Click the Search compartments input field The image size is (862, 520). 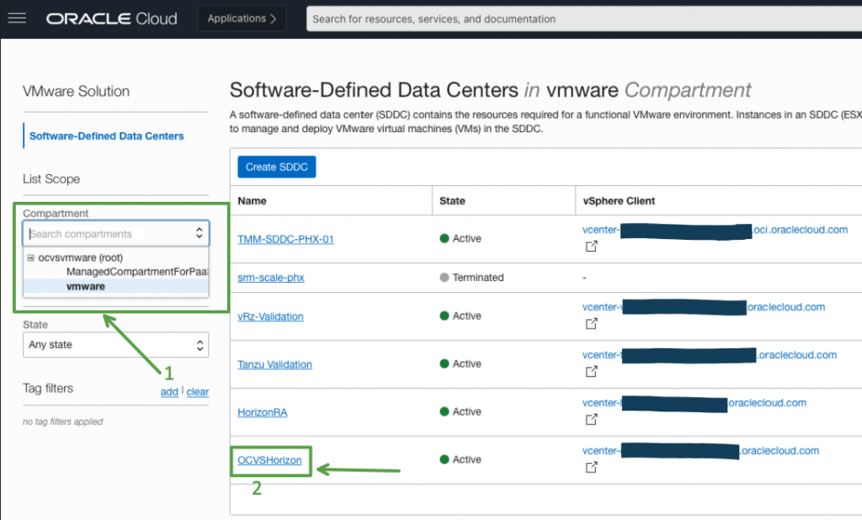[109, 234]
